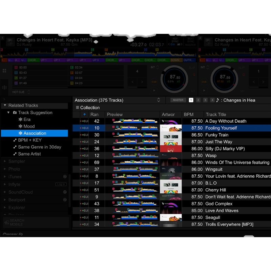Open the Association list dropdown arrows
The width and height of the screenshot is (271, 271).
pos(159,100)
